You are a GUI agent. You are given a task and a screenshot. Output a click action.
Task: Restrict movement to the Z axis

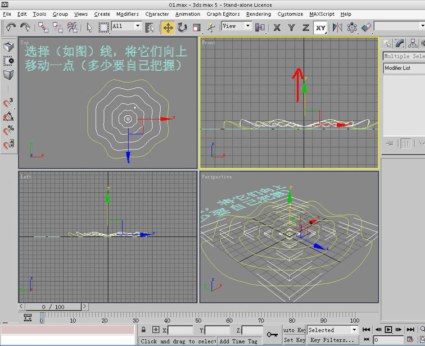(x=306, y=28)
